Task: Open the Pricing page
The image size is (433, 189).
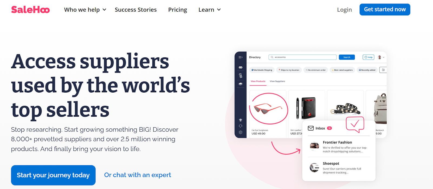Action: coord(178,10)
